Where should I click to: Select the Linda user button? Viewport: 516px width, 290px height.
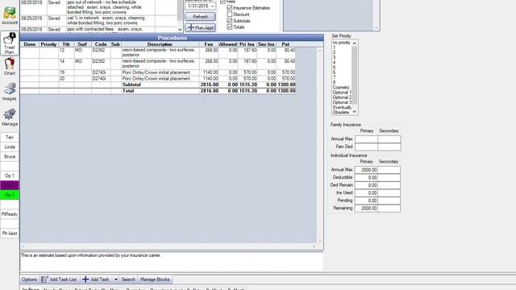(10, 147)
